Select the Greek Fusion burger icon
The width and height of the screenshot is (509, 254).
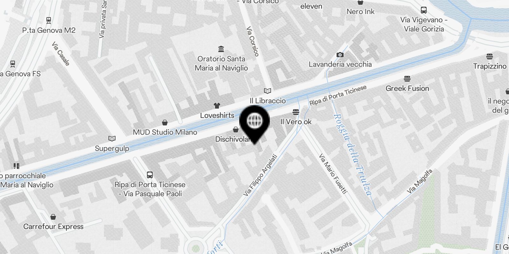pyautogui.click(x=407, y=78)
